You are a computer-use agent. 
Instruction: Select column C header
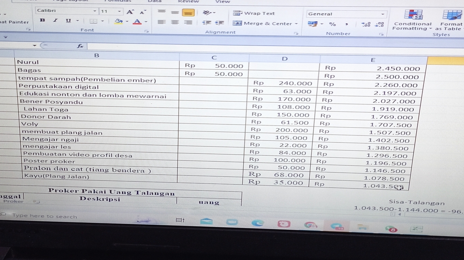(214, 57)
